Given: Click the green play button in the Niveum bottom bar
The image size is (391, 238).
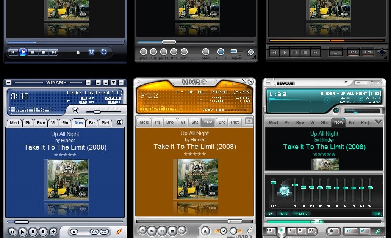Looking at the screenshot, I should coord(281,230).
